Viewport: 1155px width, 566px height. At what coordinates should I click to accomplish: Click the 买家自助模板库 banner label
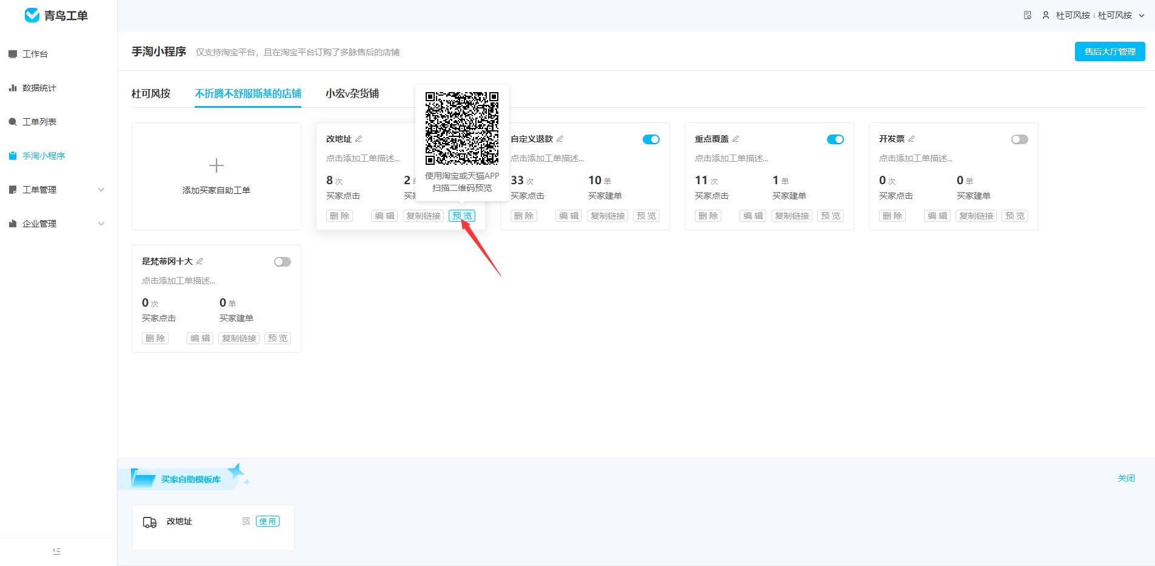click(191, 479)
